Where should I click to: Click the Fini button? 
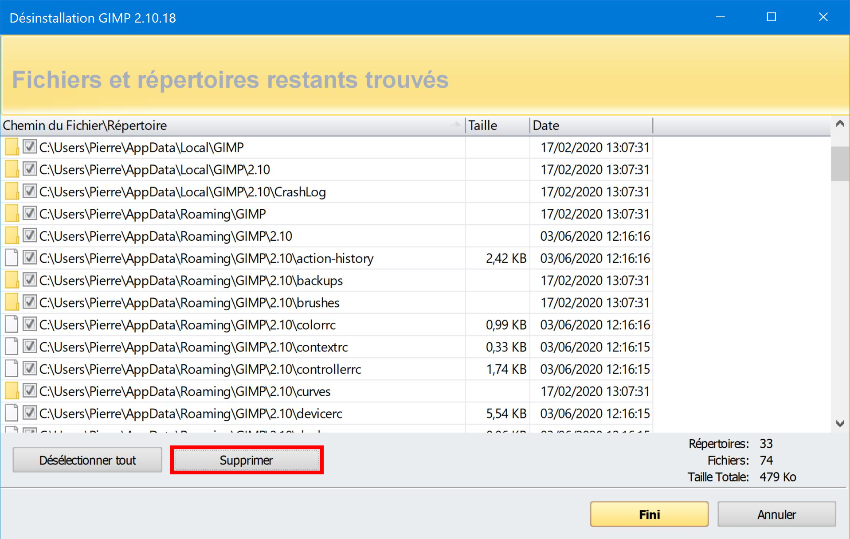click(649, 514)
